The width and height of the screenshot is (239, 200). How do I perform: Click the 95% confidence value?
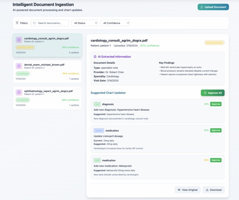(x=206, y=130)
